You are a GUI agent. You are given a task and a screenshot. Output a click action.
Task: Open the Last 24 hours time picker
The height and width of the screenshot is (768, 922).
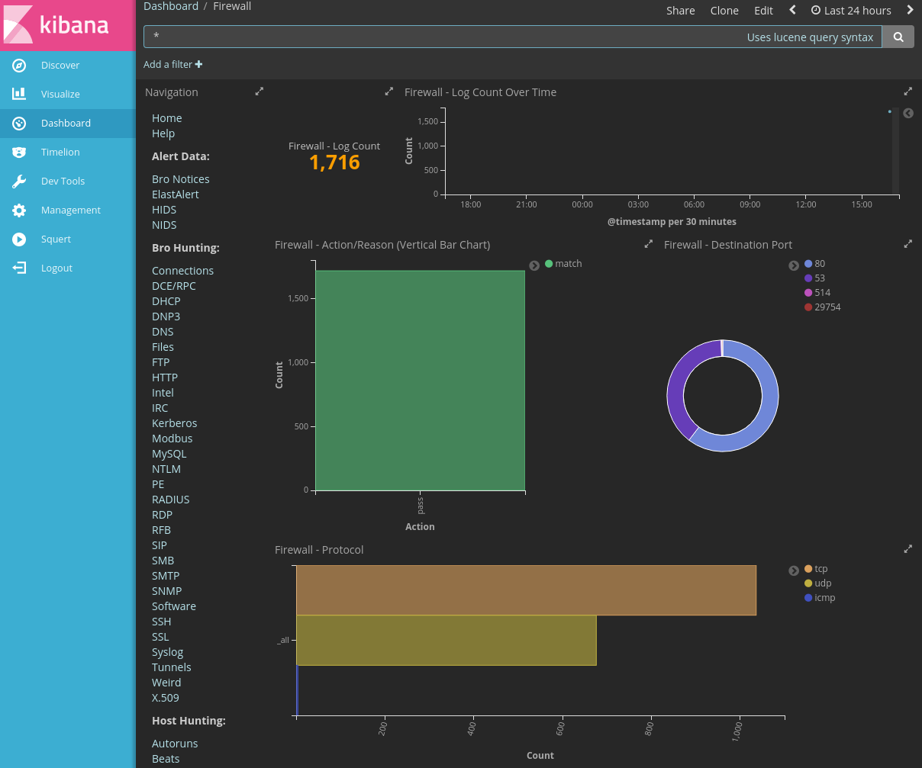coord(851,10)
